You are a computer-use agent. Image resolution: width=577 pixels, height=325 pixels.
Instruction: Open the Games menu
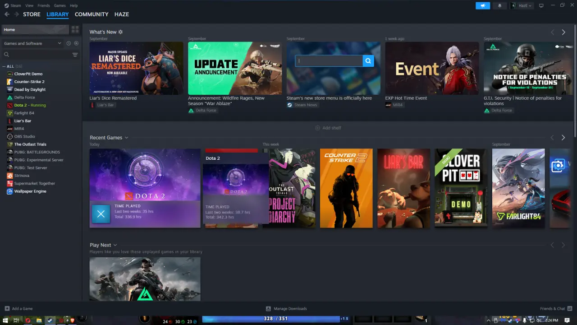(x=60, y=5)
